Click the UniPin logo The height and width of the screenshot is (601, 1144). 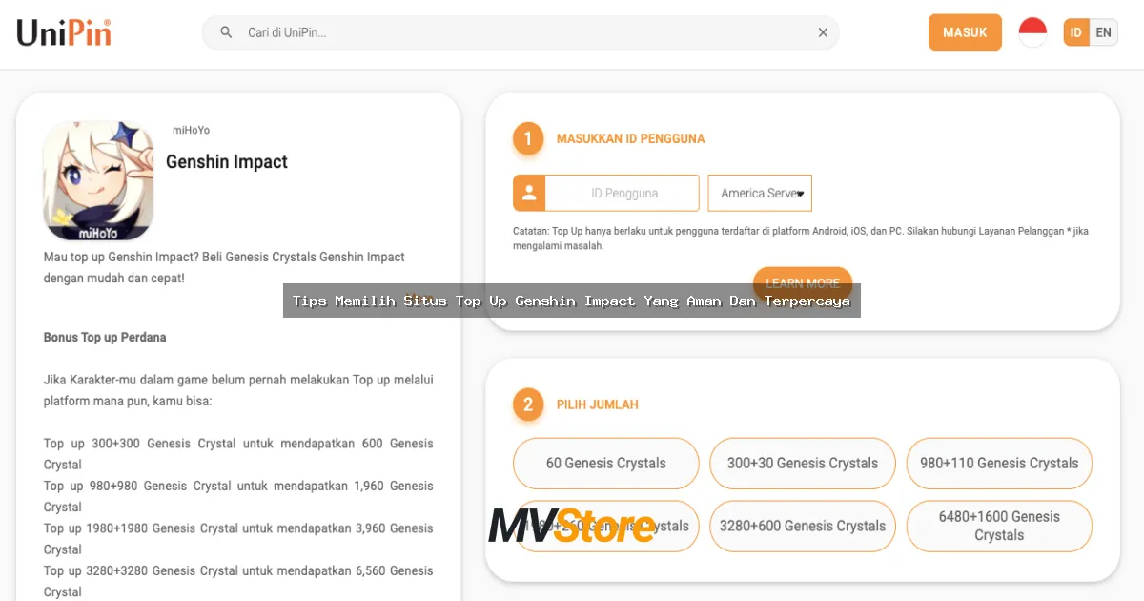64,32
